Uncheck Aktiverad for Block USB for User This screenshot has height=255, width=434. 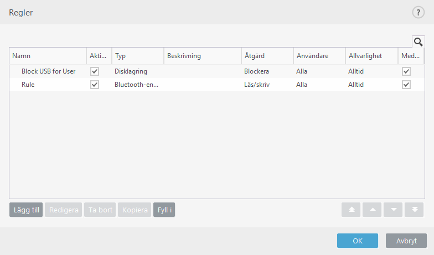point(95,71)
